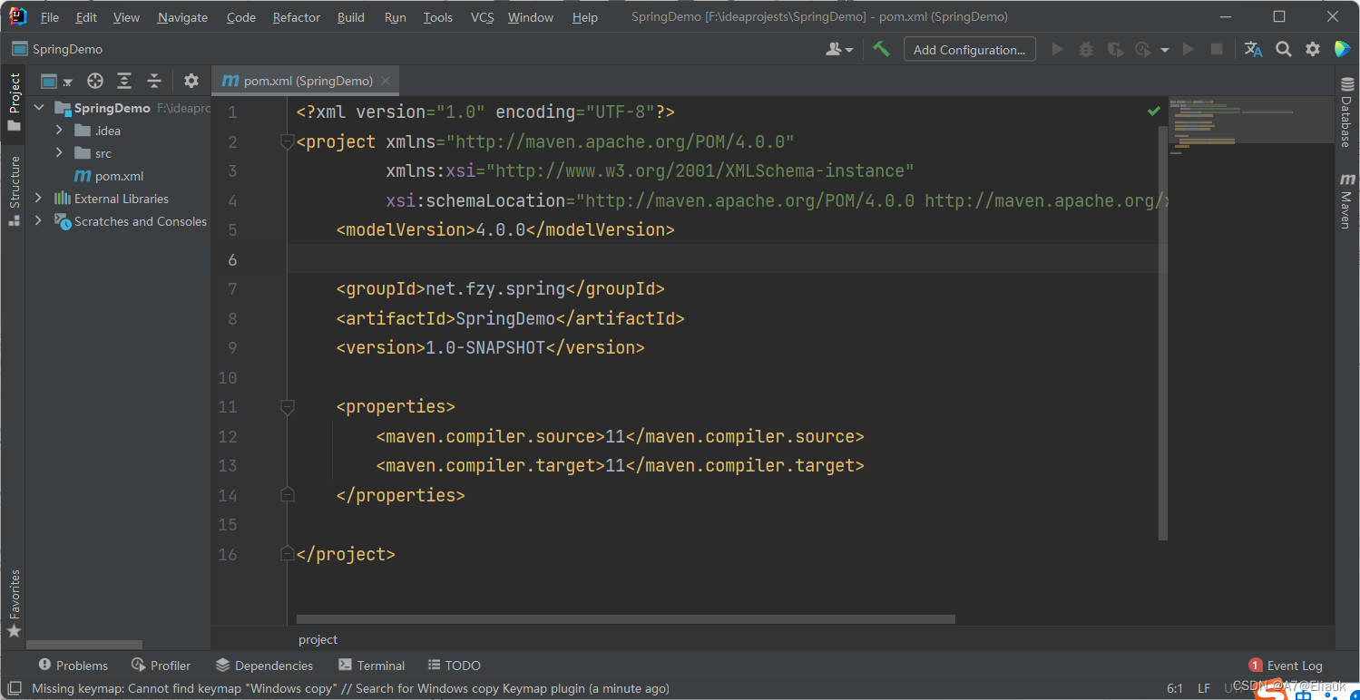Viewport: 1360px width, 700px height.
Task: Toggle the Project tool window tab
Action: click(x=14, y=102)
